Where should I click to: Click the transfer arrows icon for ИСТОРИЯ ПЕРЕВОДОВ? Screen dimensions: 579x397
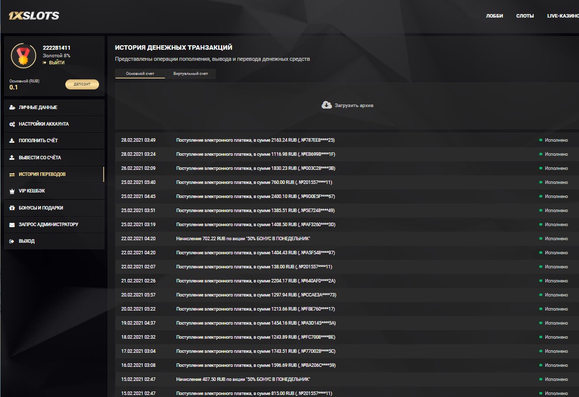click(x=12, y=174)
